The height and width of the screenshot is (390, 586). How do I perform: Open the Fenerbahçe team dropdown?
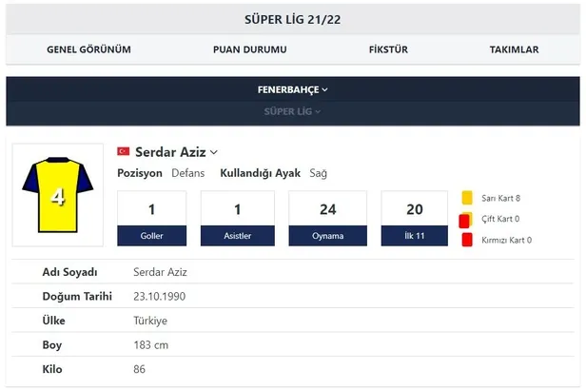[292, 89]
